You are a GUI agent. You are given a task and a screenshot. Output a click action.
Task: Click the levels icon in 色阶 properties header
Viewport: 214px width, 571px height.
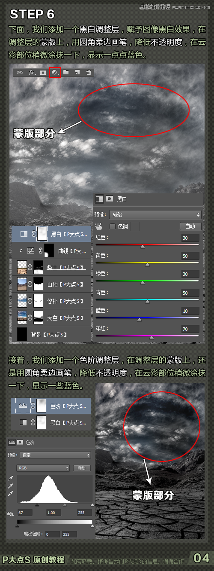(12, 442)
